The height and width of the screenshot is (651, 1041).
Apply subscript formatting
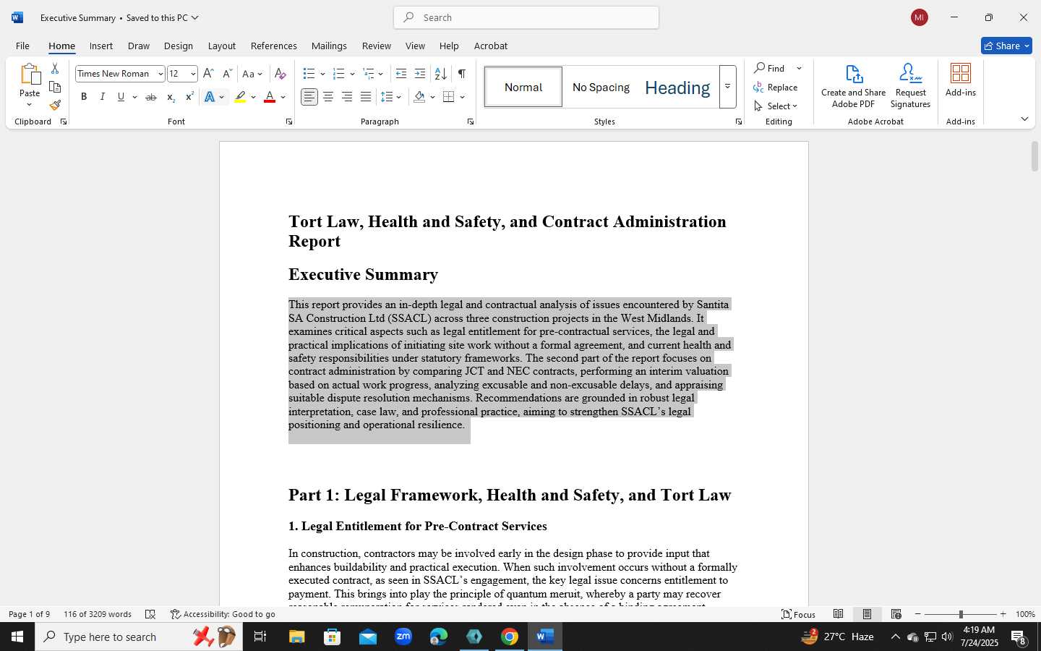coord(171,97)
